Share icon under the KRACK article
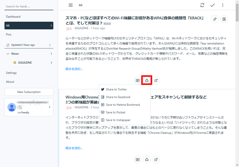Image resolution: width=239 pixels, height=167 pixels. pos(147,80)
